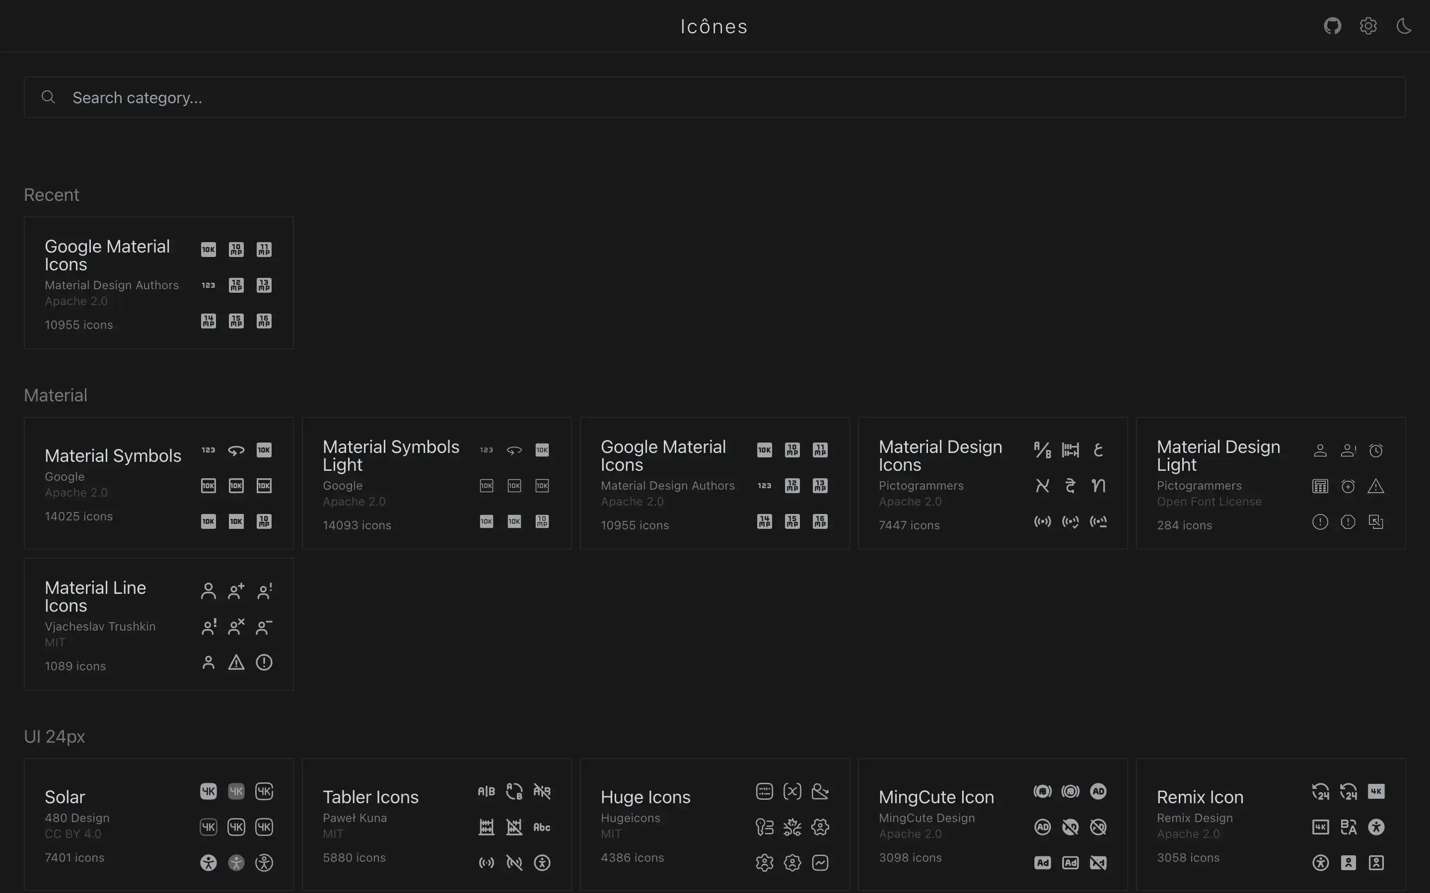Click the 7447 icons count text
Image resolution: width=1430 pixels, height=893 pixels.
coord(909,525)
